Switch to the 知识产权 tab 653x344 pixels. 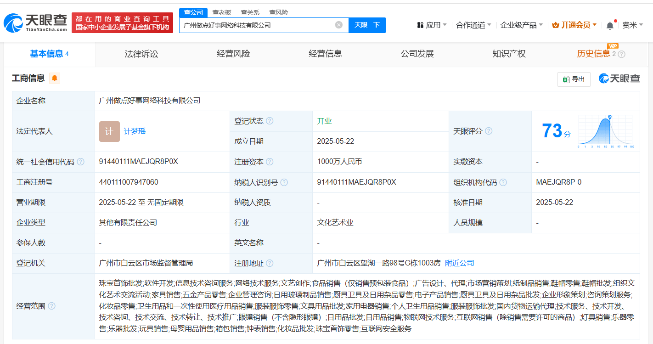[509, 54]
